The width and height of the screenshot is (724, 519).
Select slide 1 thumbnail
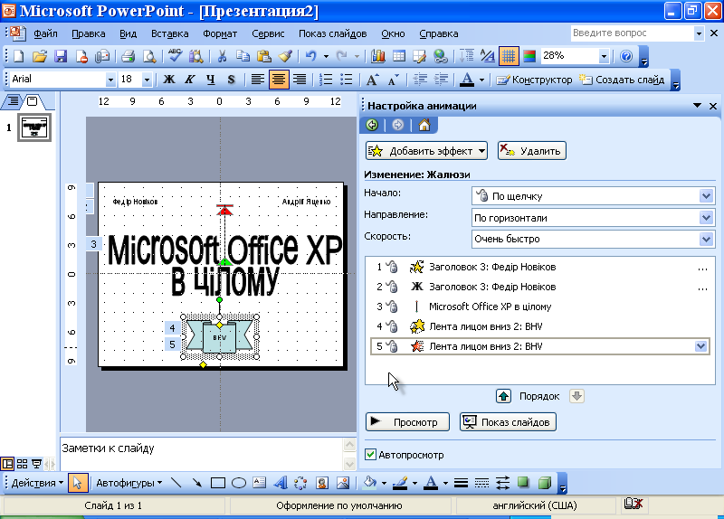point(34,127)
